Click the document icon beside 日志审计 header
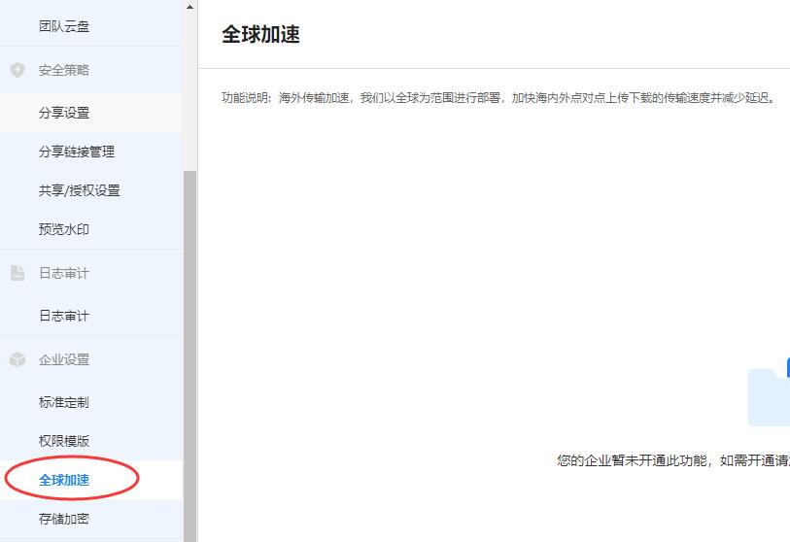 coord(17,273)
